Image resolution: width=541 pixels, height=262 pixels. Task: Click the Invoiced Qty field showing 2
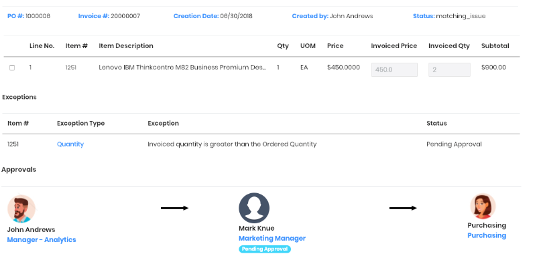449,70
